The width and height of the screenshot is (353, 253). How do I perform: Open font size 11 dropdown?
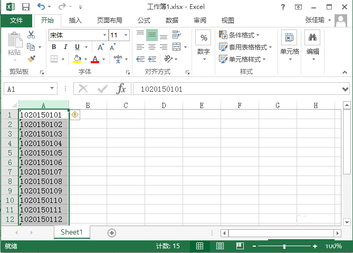[x=126, y=35]
